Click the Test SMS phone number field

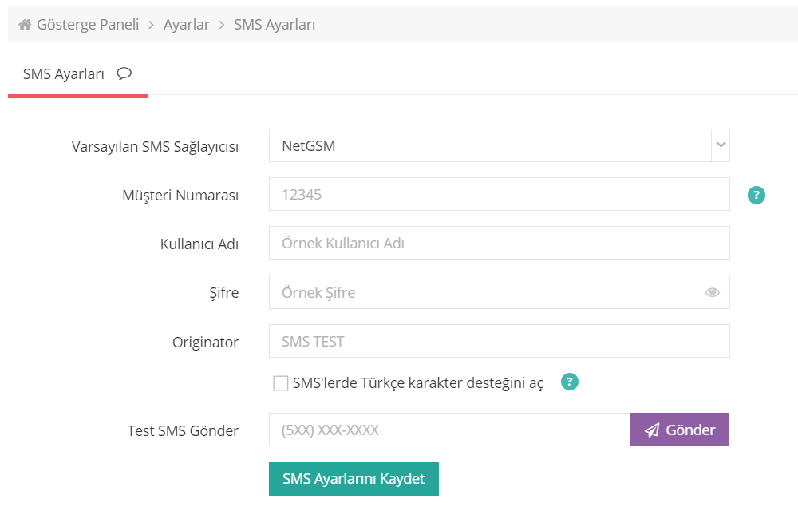click(450, 430)
